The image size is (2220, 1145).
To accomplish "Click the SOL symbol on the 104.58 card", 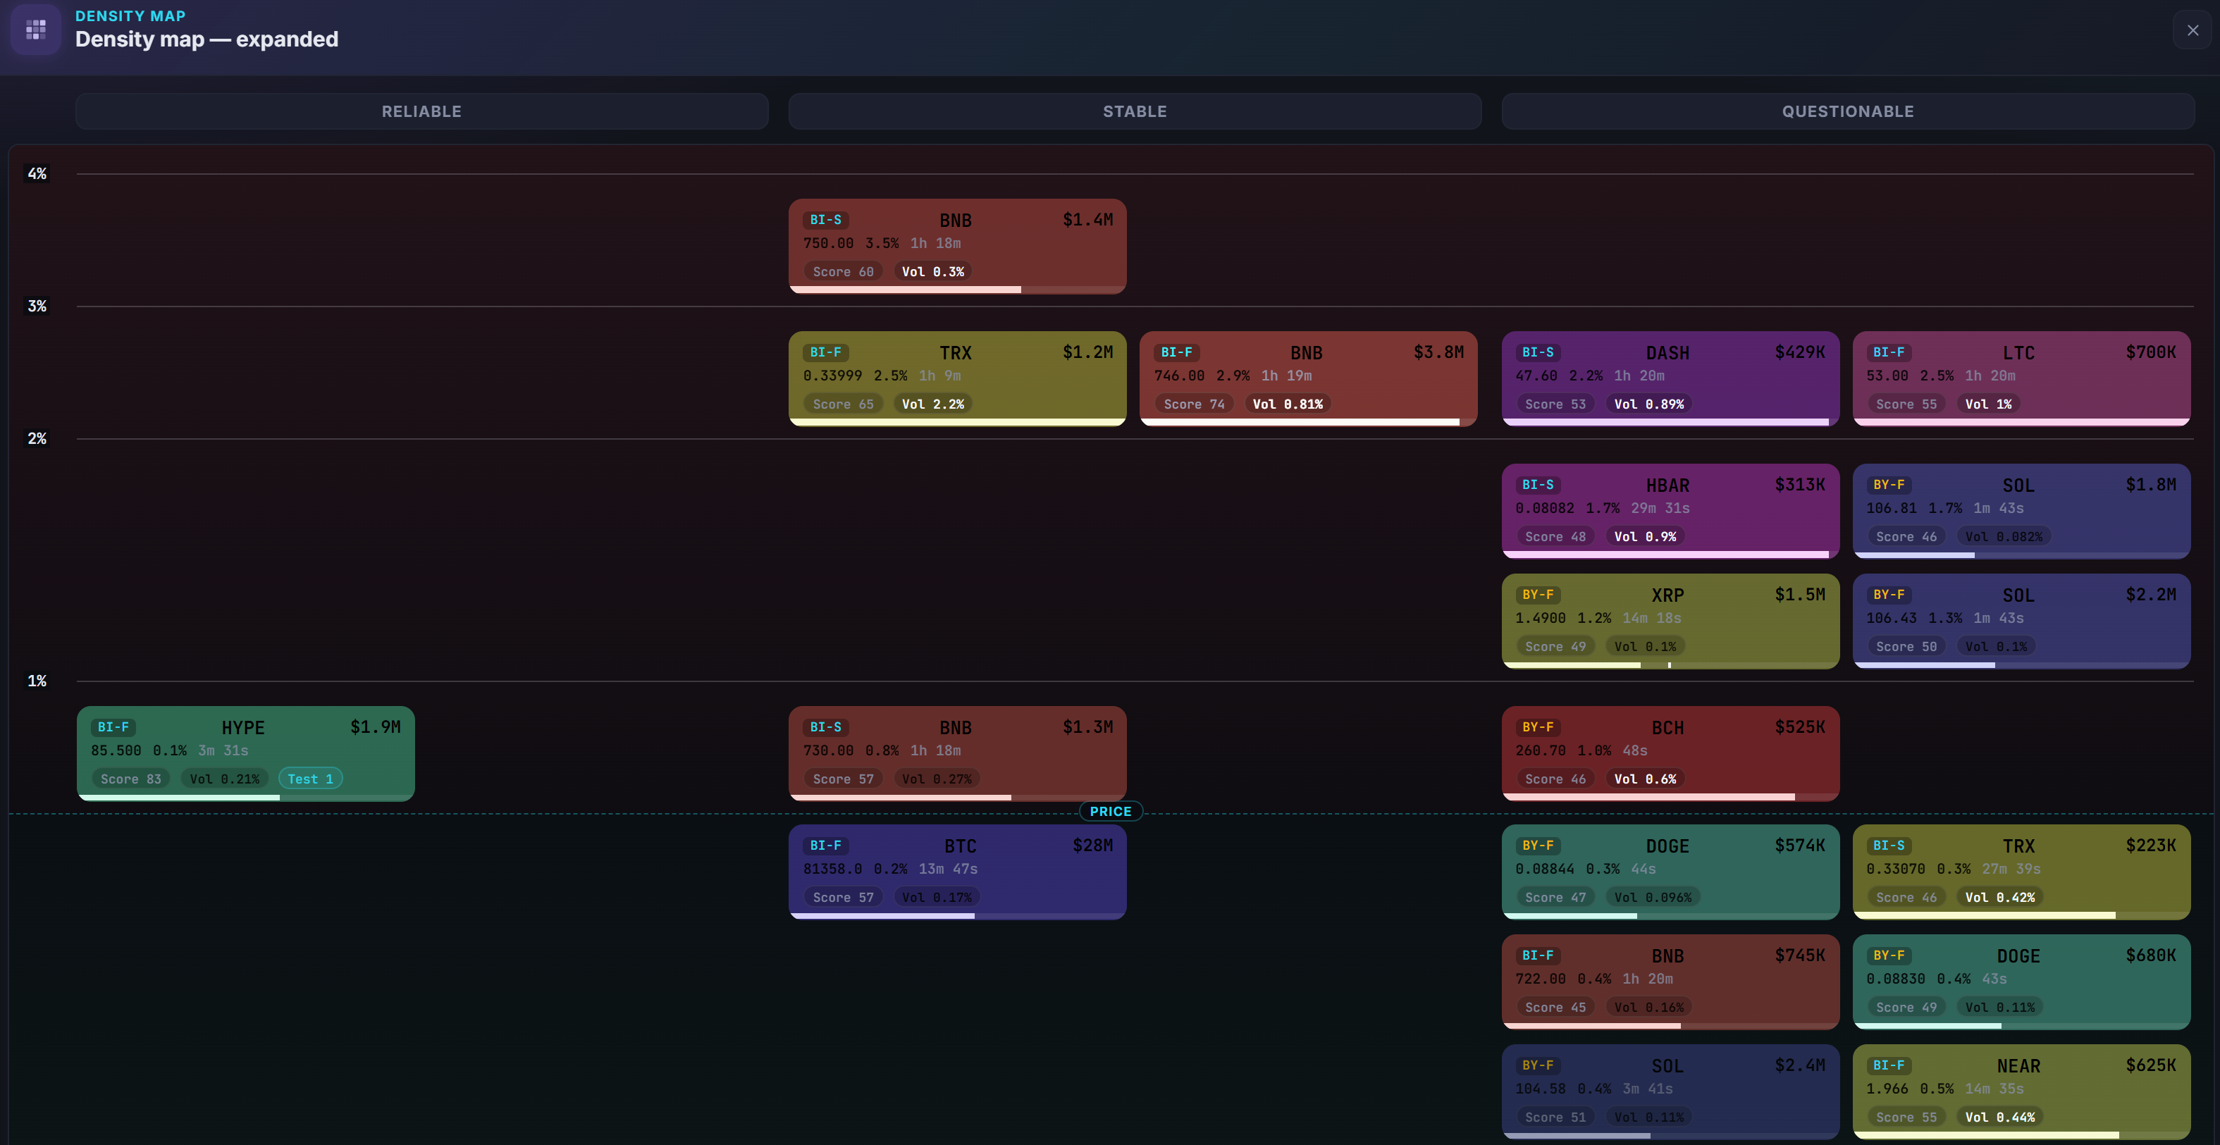I will pos(1667,1067).
